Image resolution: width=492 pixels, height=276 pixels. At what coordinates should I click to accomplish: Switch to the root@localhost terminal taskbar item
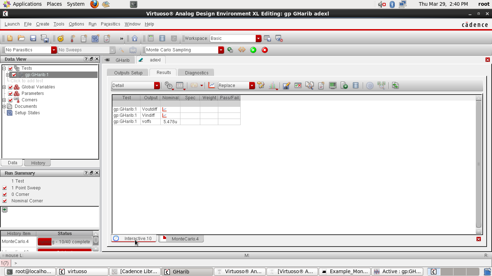coord(30,272)
